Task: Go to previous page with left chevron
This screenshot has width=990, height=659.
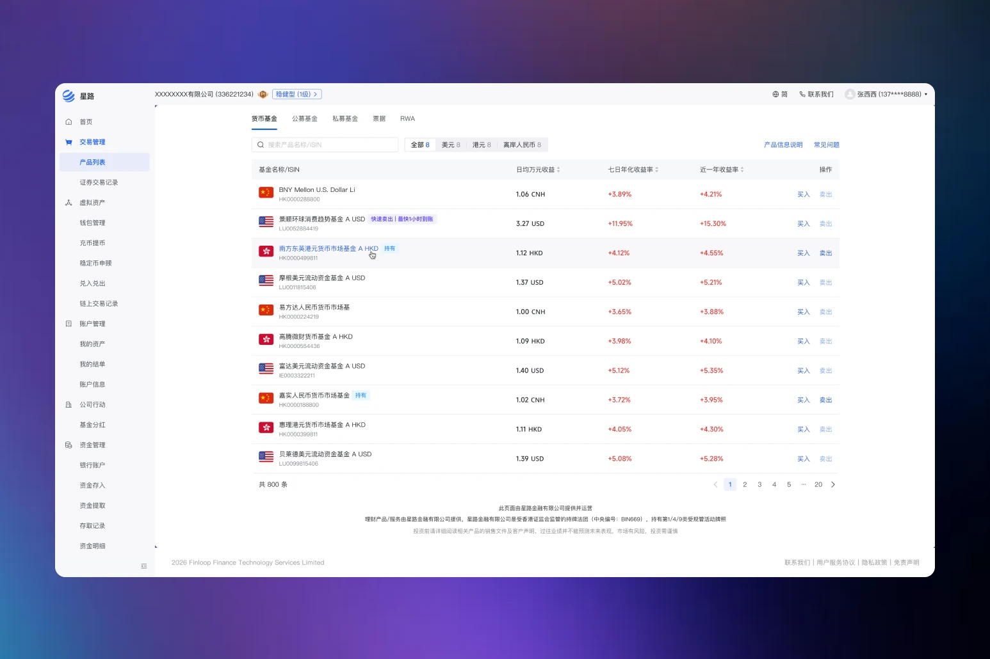Action: point(715,485)
